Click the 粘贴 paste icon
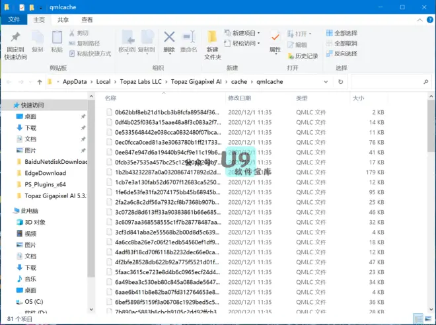436x325 pixels. click(x=57, y=41)
